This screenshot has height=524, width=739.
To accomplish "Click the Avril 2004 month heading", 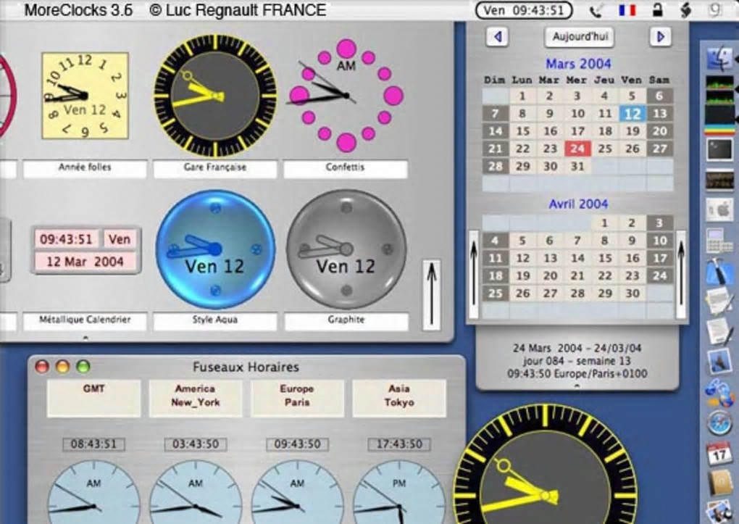I will click(578, 204).
